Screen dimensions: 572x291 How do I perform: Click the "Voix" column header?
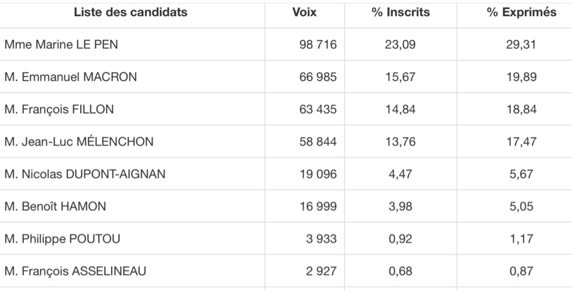tap(305, 13)
